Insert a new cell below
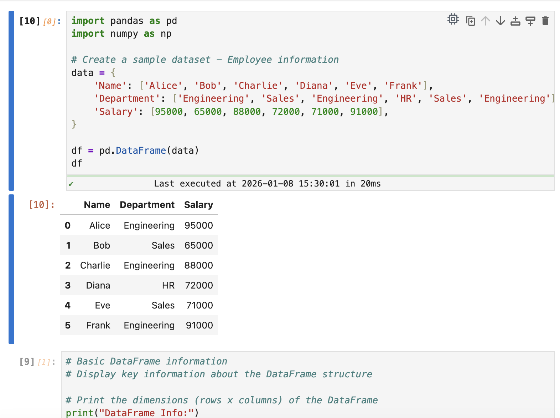560x418 pixels. (x=530, y=21)
